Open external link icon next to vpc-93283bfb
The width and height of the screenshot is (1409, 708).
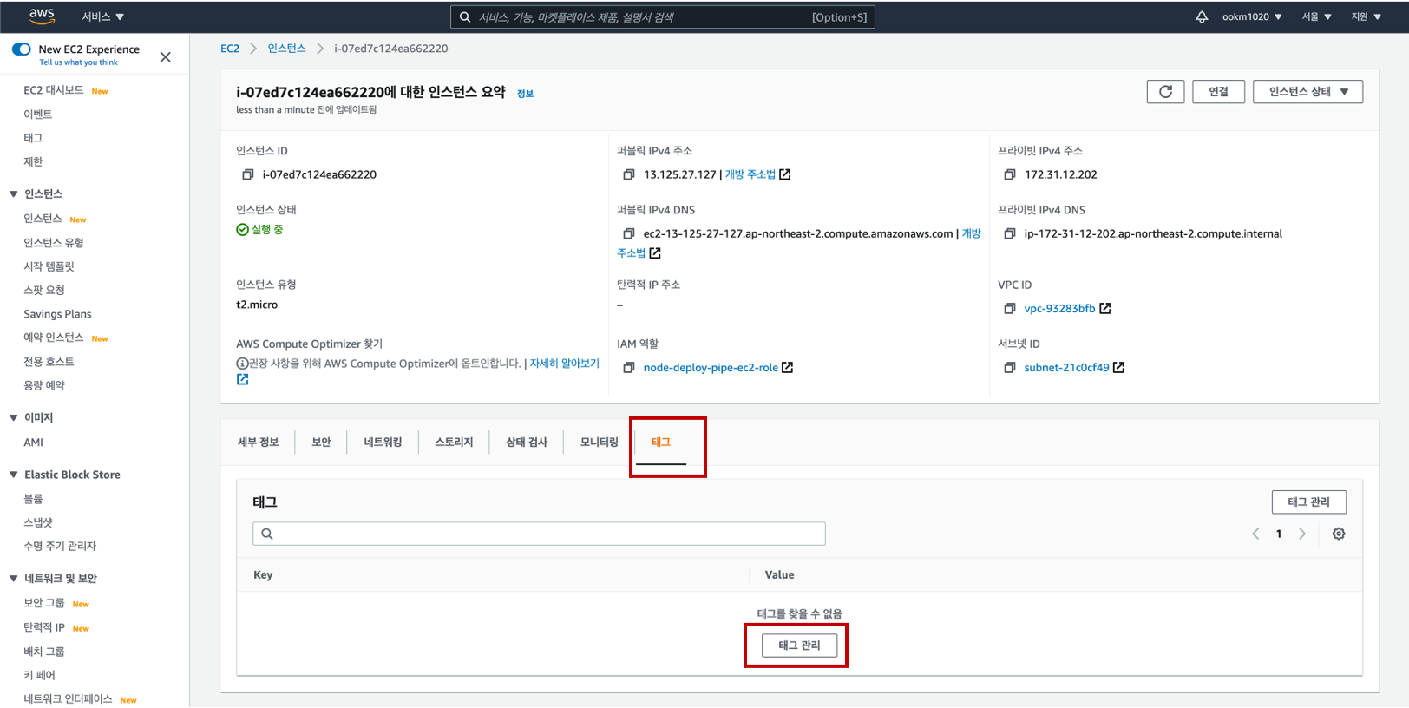tap(1105, 308)
